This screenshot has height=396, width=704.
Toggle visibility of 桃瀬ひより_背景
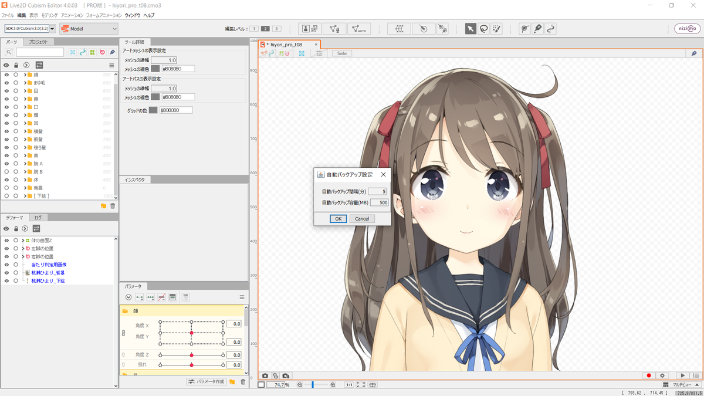point(6,273)
